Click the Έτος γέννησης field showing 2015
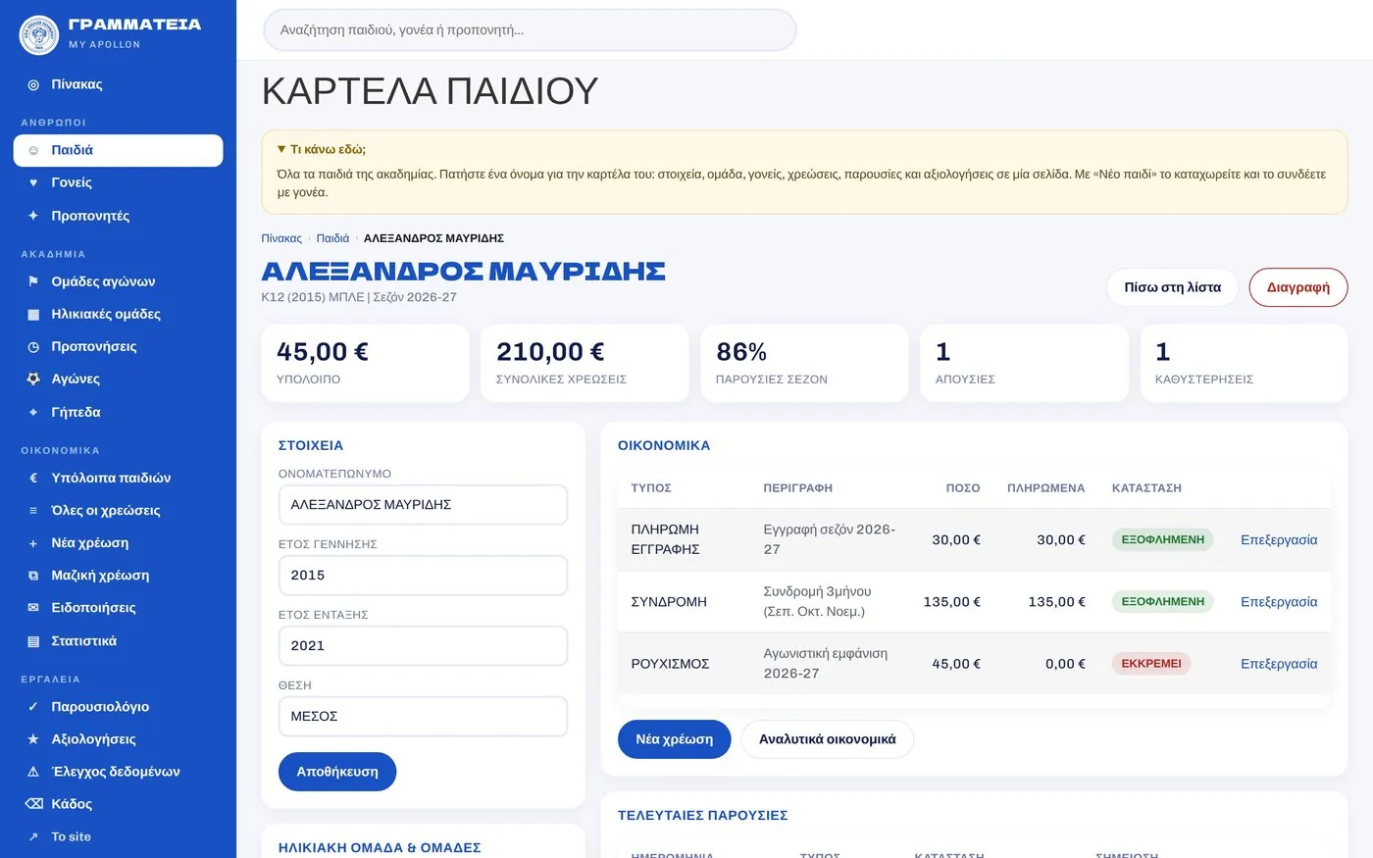The width and height of the screenshot is (1373, 858). [x=423, y=576]
